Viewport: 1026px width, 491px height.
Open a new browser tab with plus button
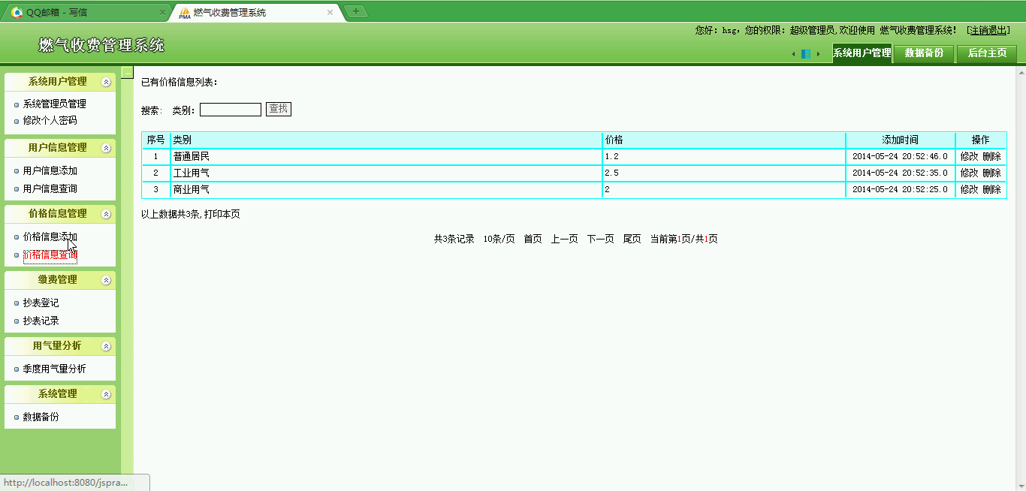[x=356, y=11]
